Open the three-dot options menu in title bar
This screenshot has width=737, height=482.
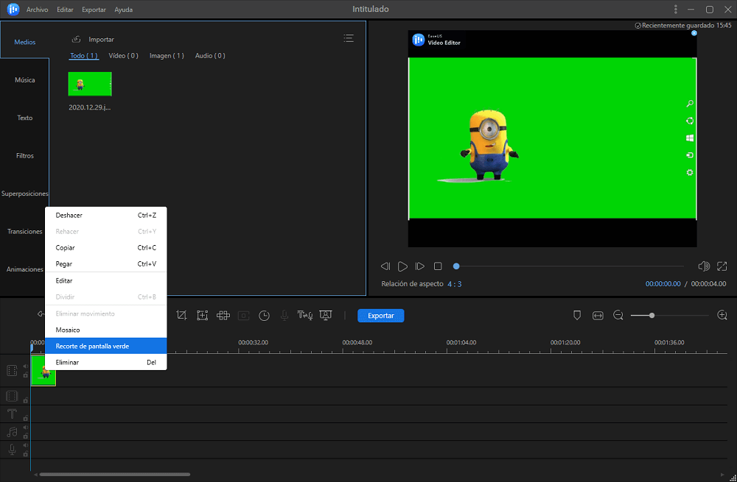(675, 10)
